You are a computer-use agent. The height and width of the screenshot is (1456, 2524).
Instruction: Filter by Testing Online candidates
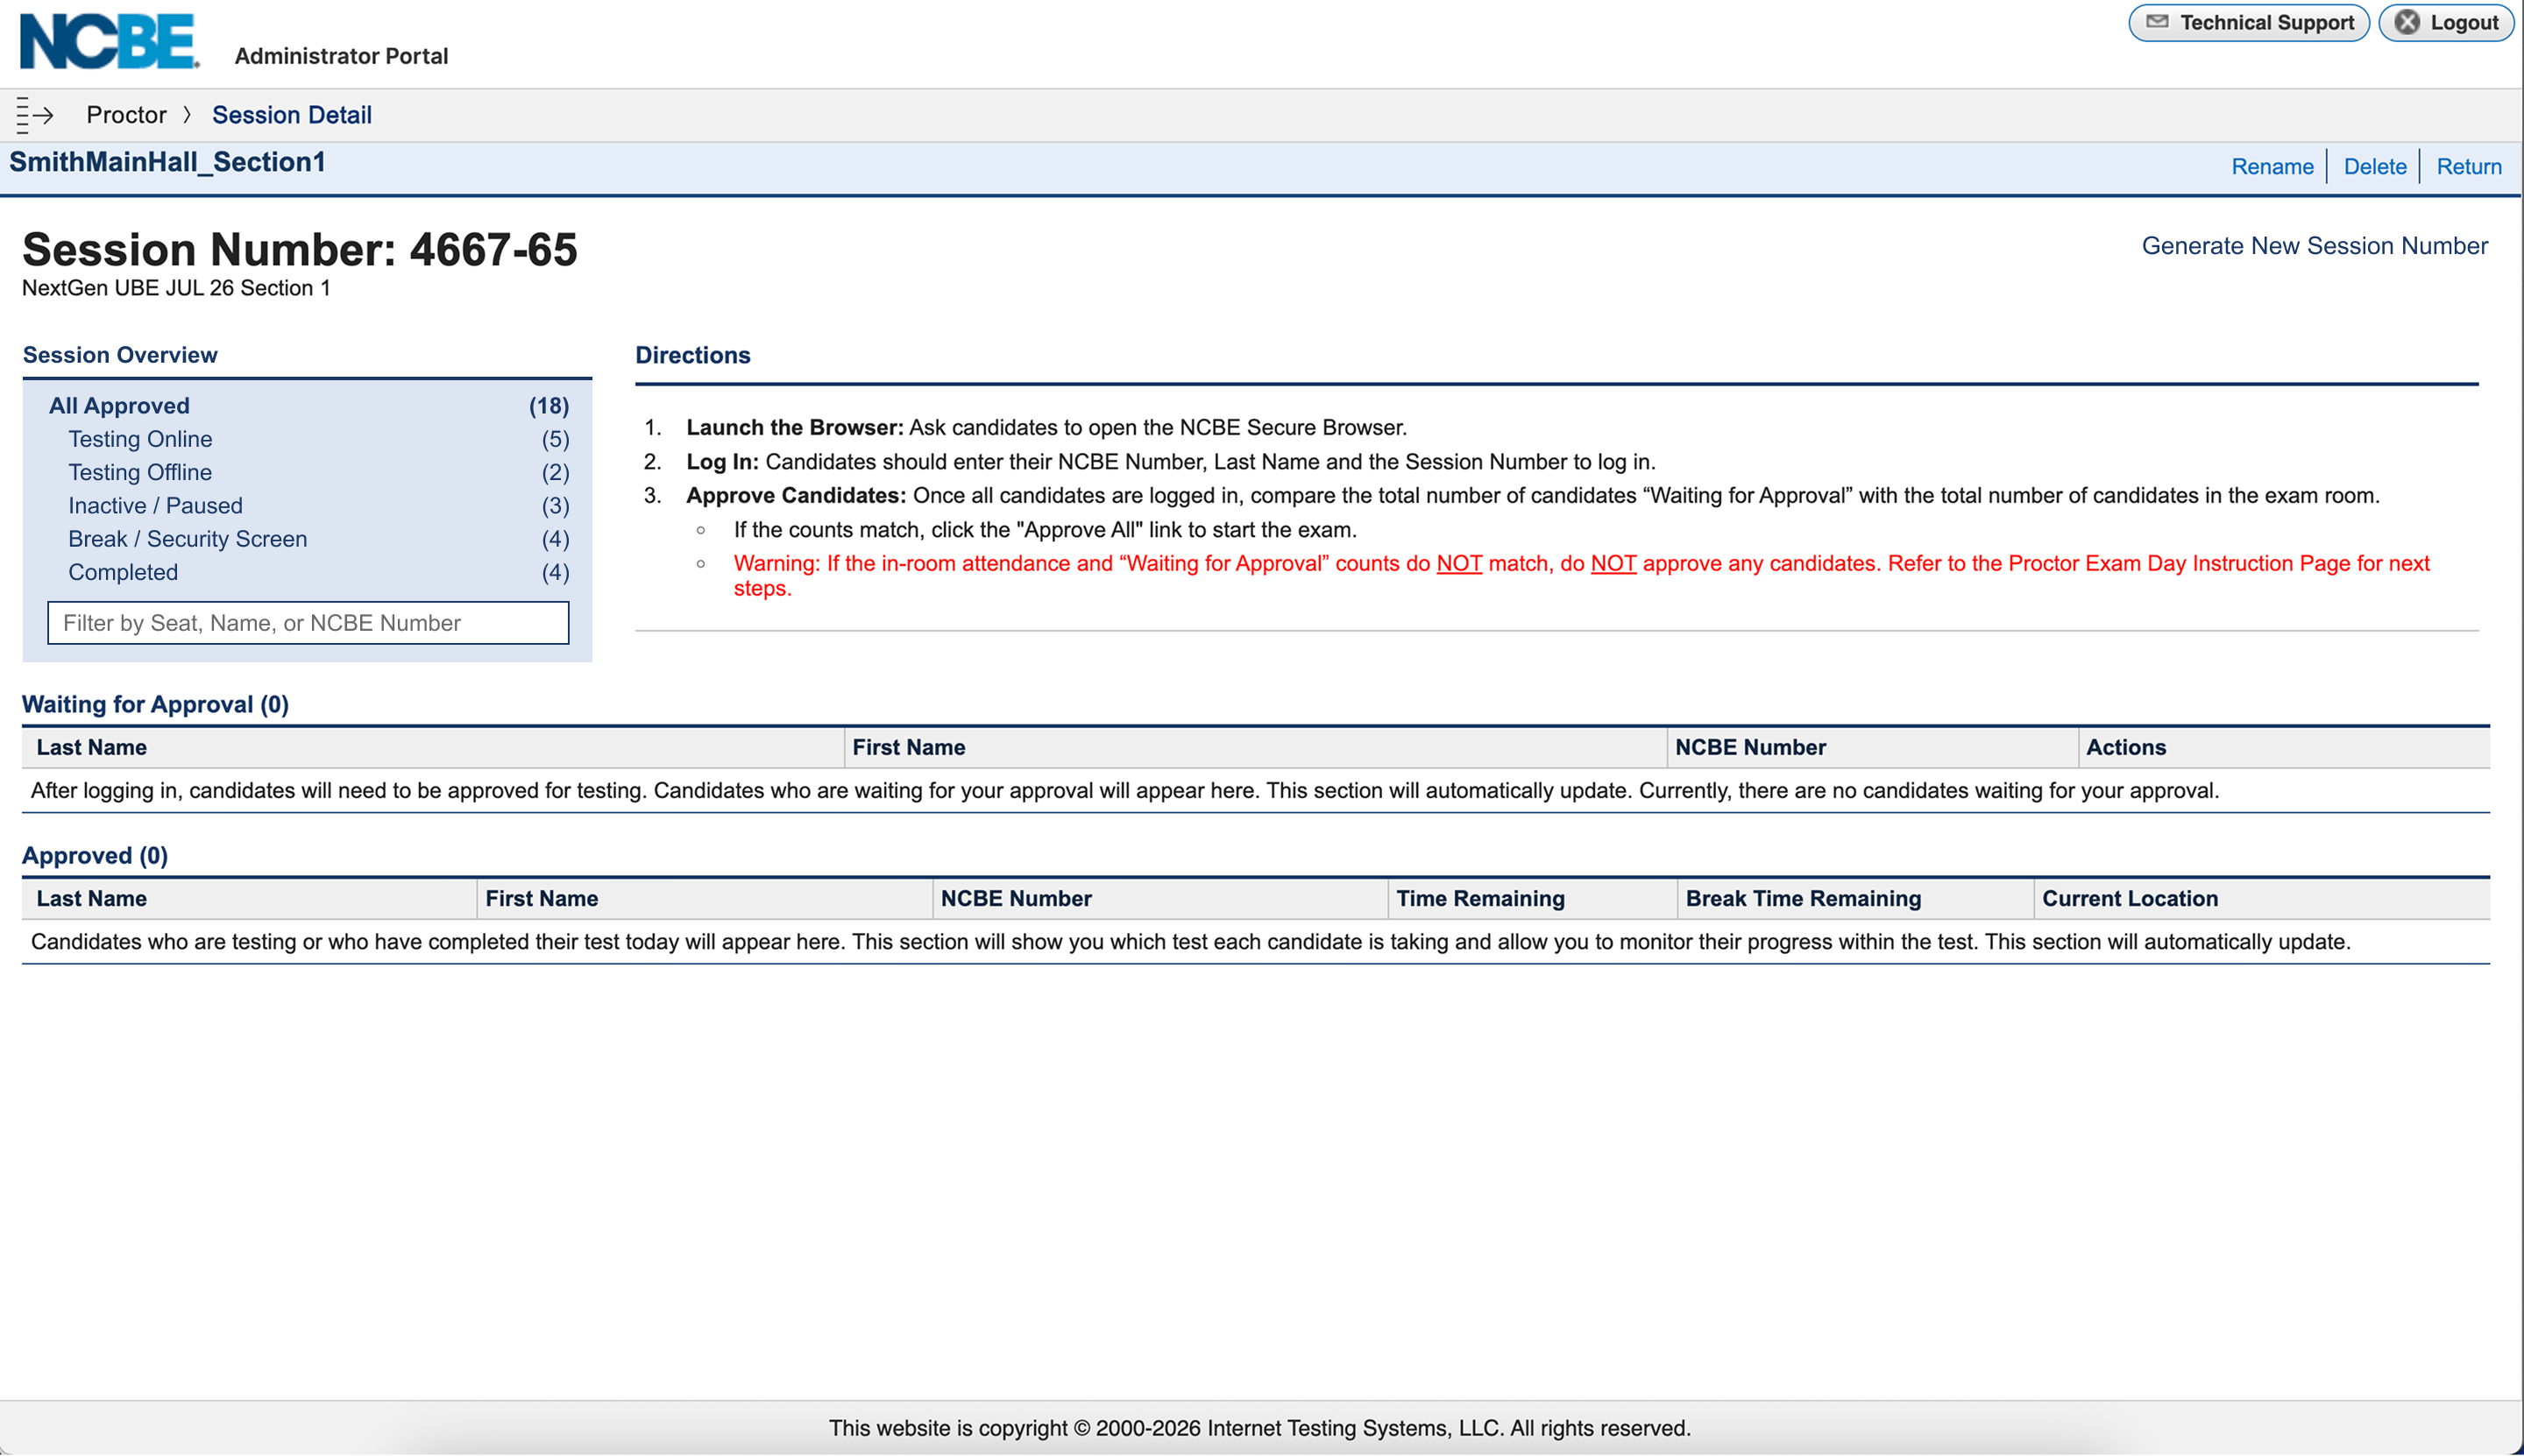coord(140,439)
